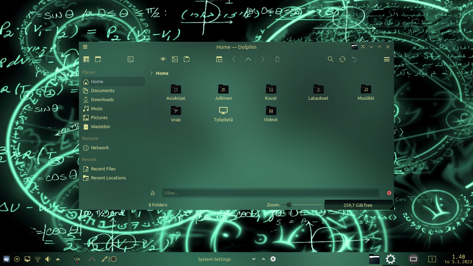Image resolution: width=473 pixels, height=266 pixels.
Task: Refresh the folder view
Action: coord(342,59)
